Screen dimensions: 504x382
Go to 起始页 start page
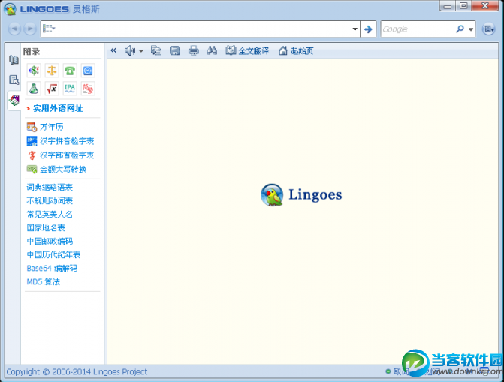pyautogui.click(x=296, y=50)
